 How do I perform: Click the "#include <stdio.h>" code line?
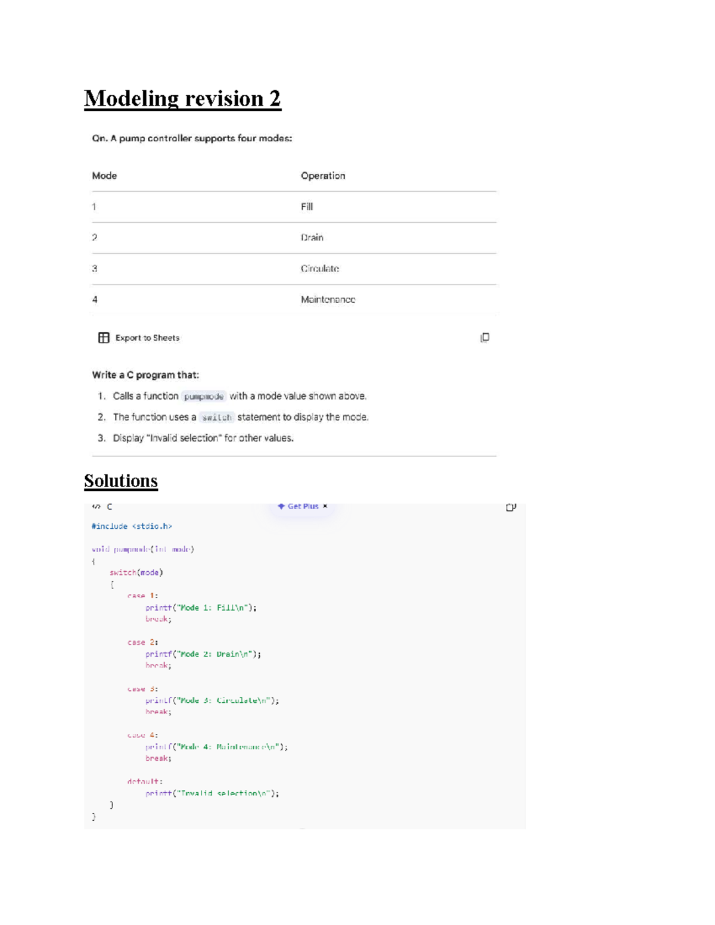pos(132,527)
